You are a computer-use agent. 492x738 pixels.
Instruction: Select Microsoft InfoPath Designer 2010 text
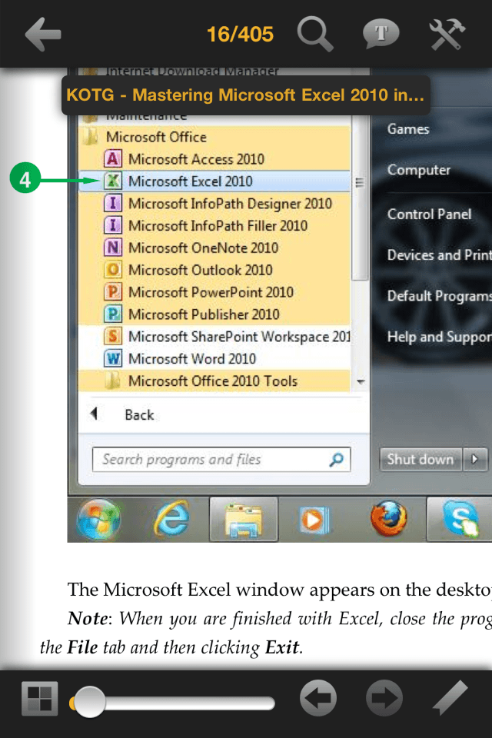[230, 204]
